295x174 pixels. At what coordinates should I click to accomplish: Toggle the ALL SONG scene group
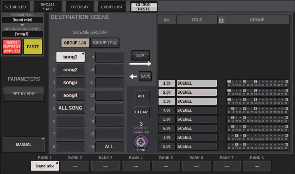click(x=70, y=108)
